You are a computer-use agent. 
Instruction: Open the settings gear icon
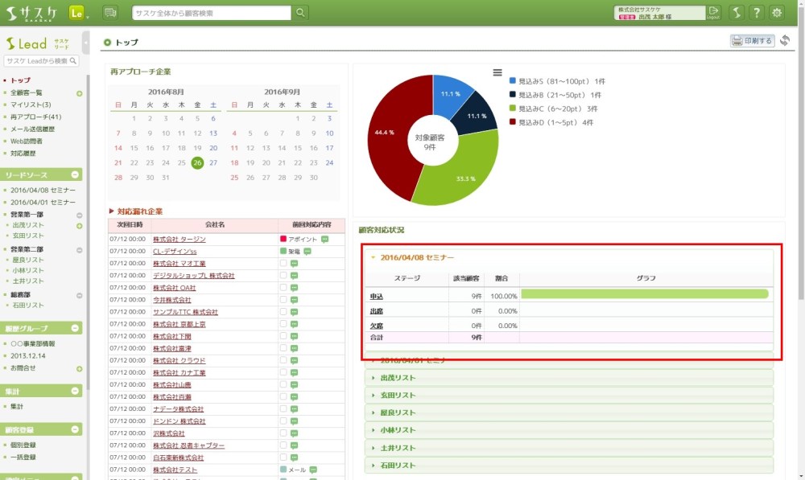click(x=777, y=13)
